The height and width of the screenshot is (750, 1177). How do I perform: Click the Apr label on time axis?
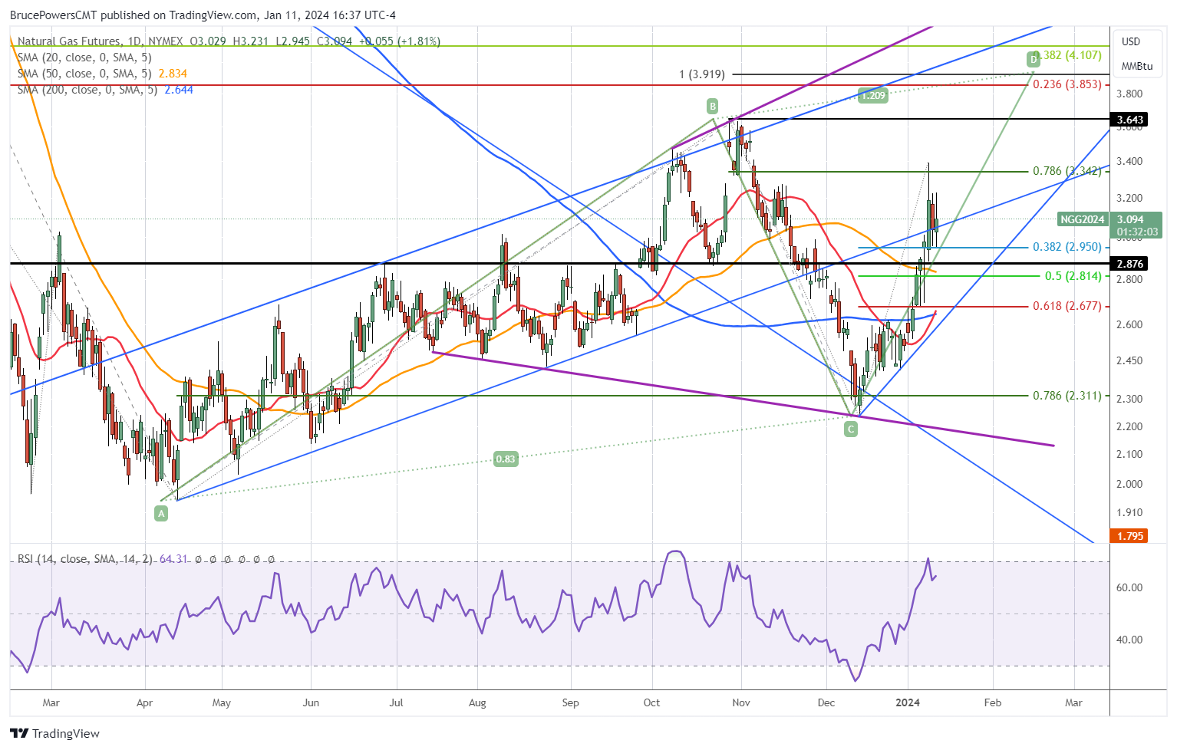tap(144, 702)
